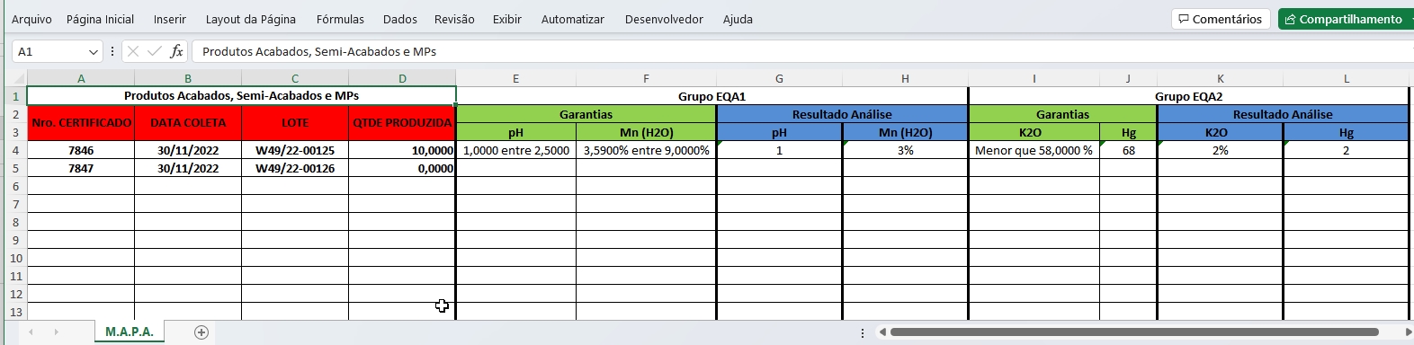
Task: Click certificate number cell 7847
Action: tap(81, 168)
